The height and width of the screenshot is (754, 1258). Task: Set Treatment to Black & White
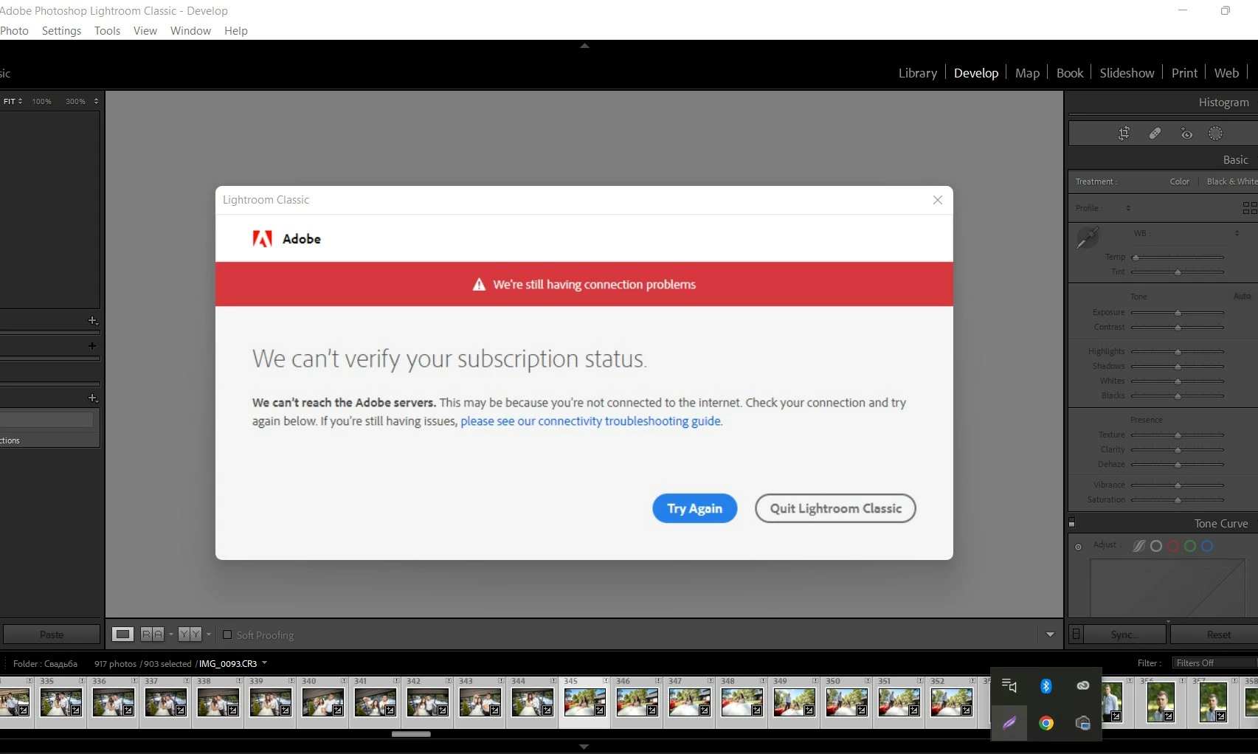(x=1231, y=181)
